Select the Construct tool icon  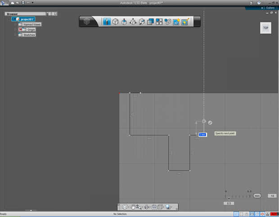click(x=124, y=22)
